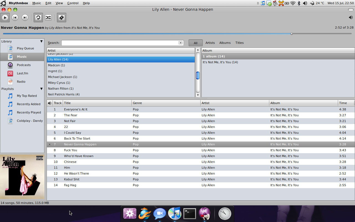Open Play Queue in the sidebar
The height and width of the screenshot is (222, 355).
(x=22, y=48)
